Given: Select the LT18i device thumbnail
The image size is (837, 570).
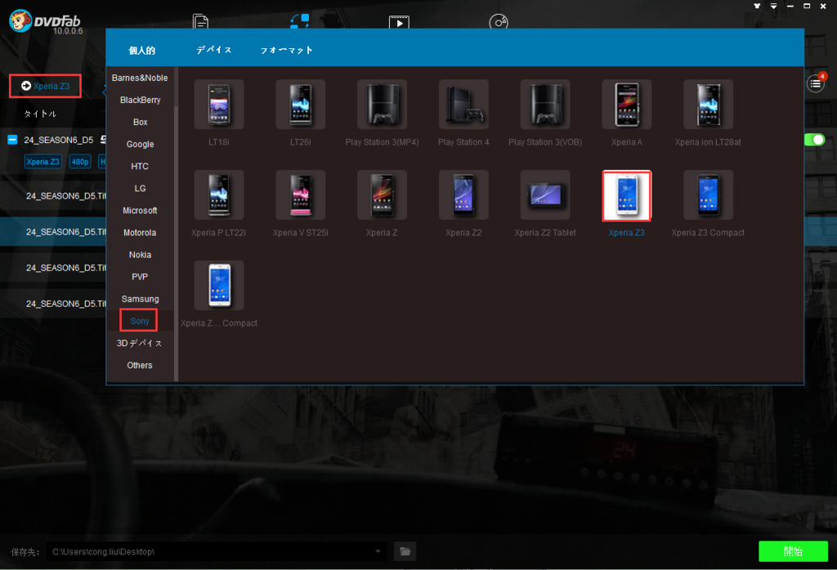Looking at the screenshot, I should tap(219, 105).
